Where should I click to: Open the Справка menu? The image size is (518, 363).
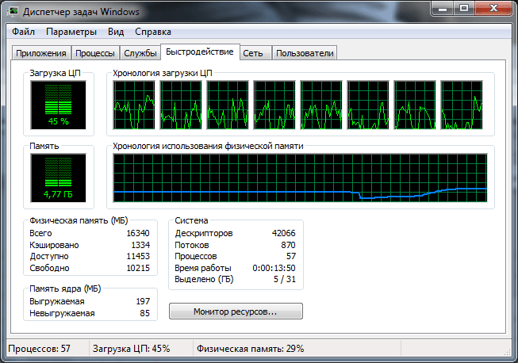153,32
